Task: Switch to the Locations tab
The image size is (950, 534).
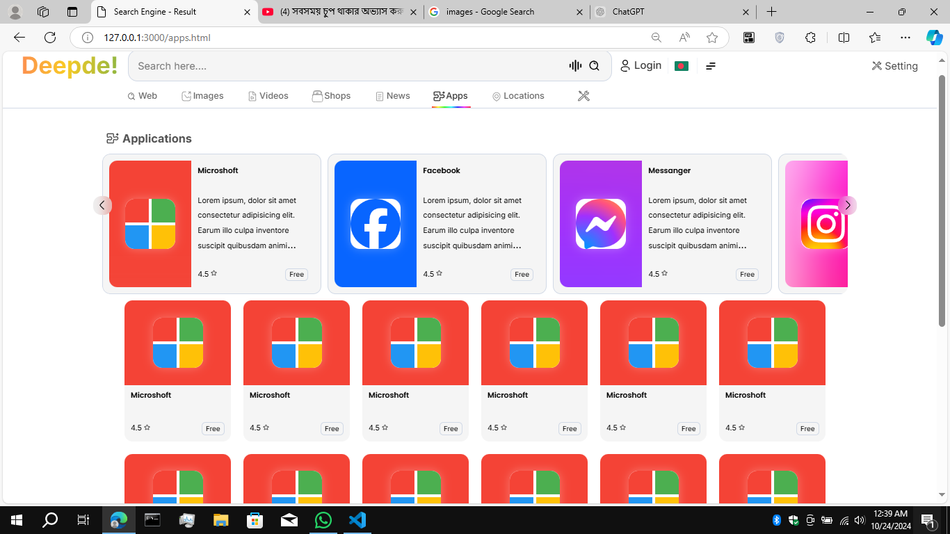Action: pos(518,96)
